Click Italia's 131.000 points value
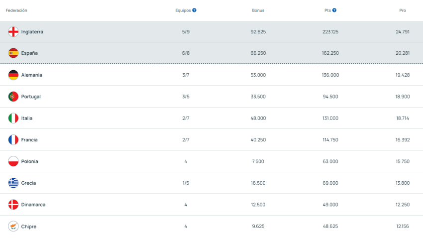This screenshot has height=238, width=423. (x=330, y=119)
